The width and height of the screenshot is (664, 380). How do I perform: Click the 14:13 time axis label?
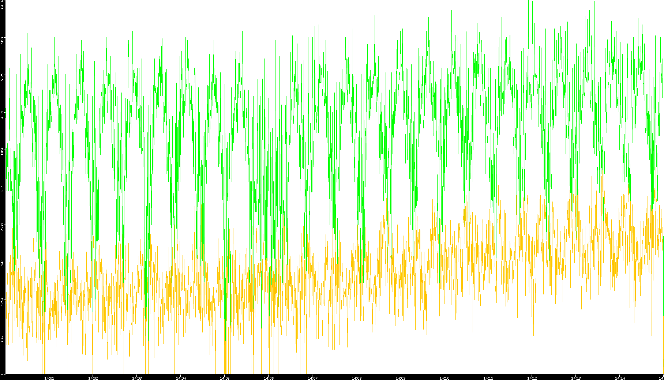pos(576,378)
